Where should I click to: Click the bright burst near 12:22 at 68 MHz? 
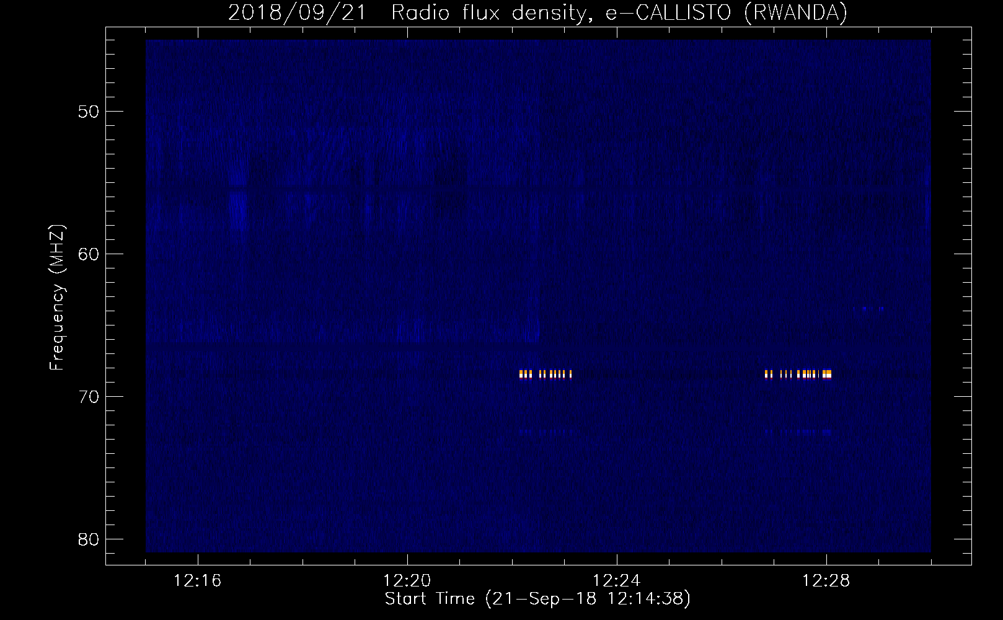[x=546, y=374]
